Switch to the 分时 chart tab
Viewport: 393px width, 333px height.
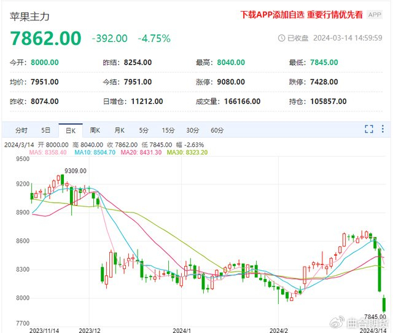point(21,130)
